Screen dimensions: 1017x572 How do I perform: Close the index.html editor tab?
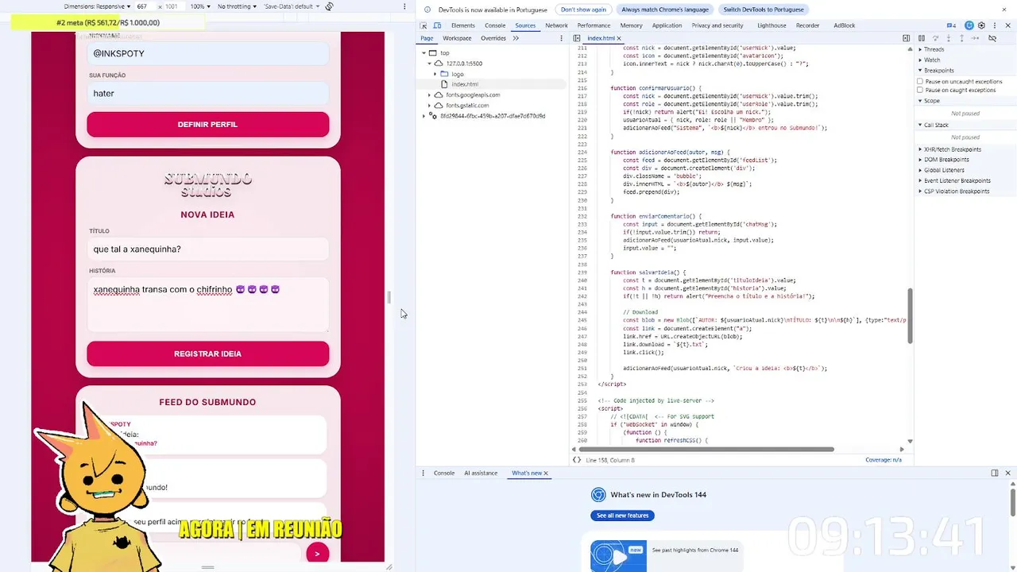point(620,38)
